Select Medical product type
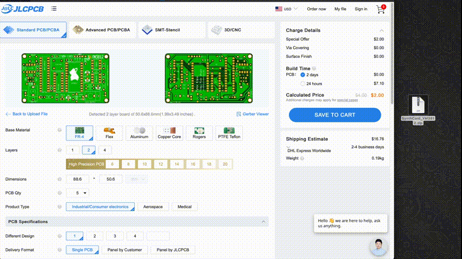This screenshot has width=462, height=259. coord(184,207)
